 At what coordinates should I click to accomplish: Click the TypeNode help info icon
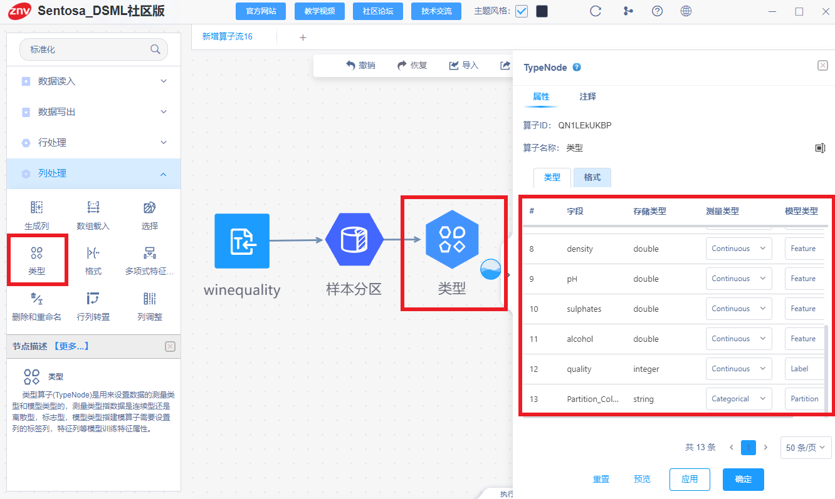(x=577, y=68)
